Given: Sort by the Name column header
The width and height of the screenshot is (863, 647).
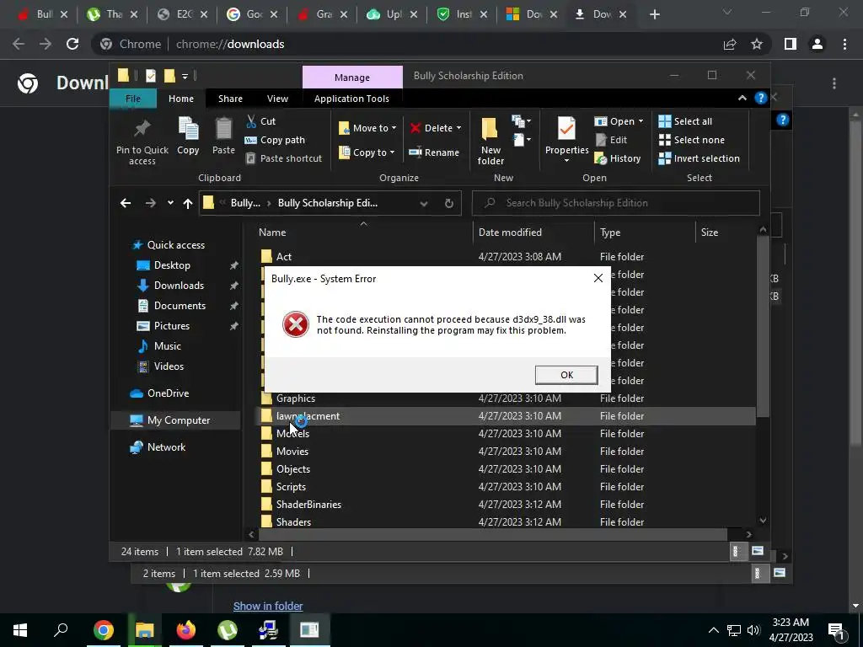Looking at the screenshot, I should pos(272,233).
